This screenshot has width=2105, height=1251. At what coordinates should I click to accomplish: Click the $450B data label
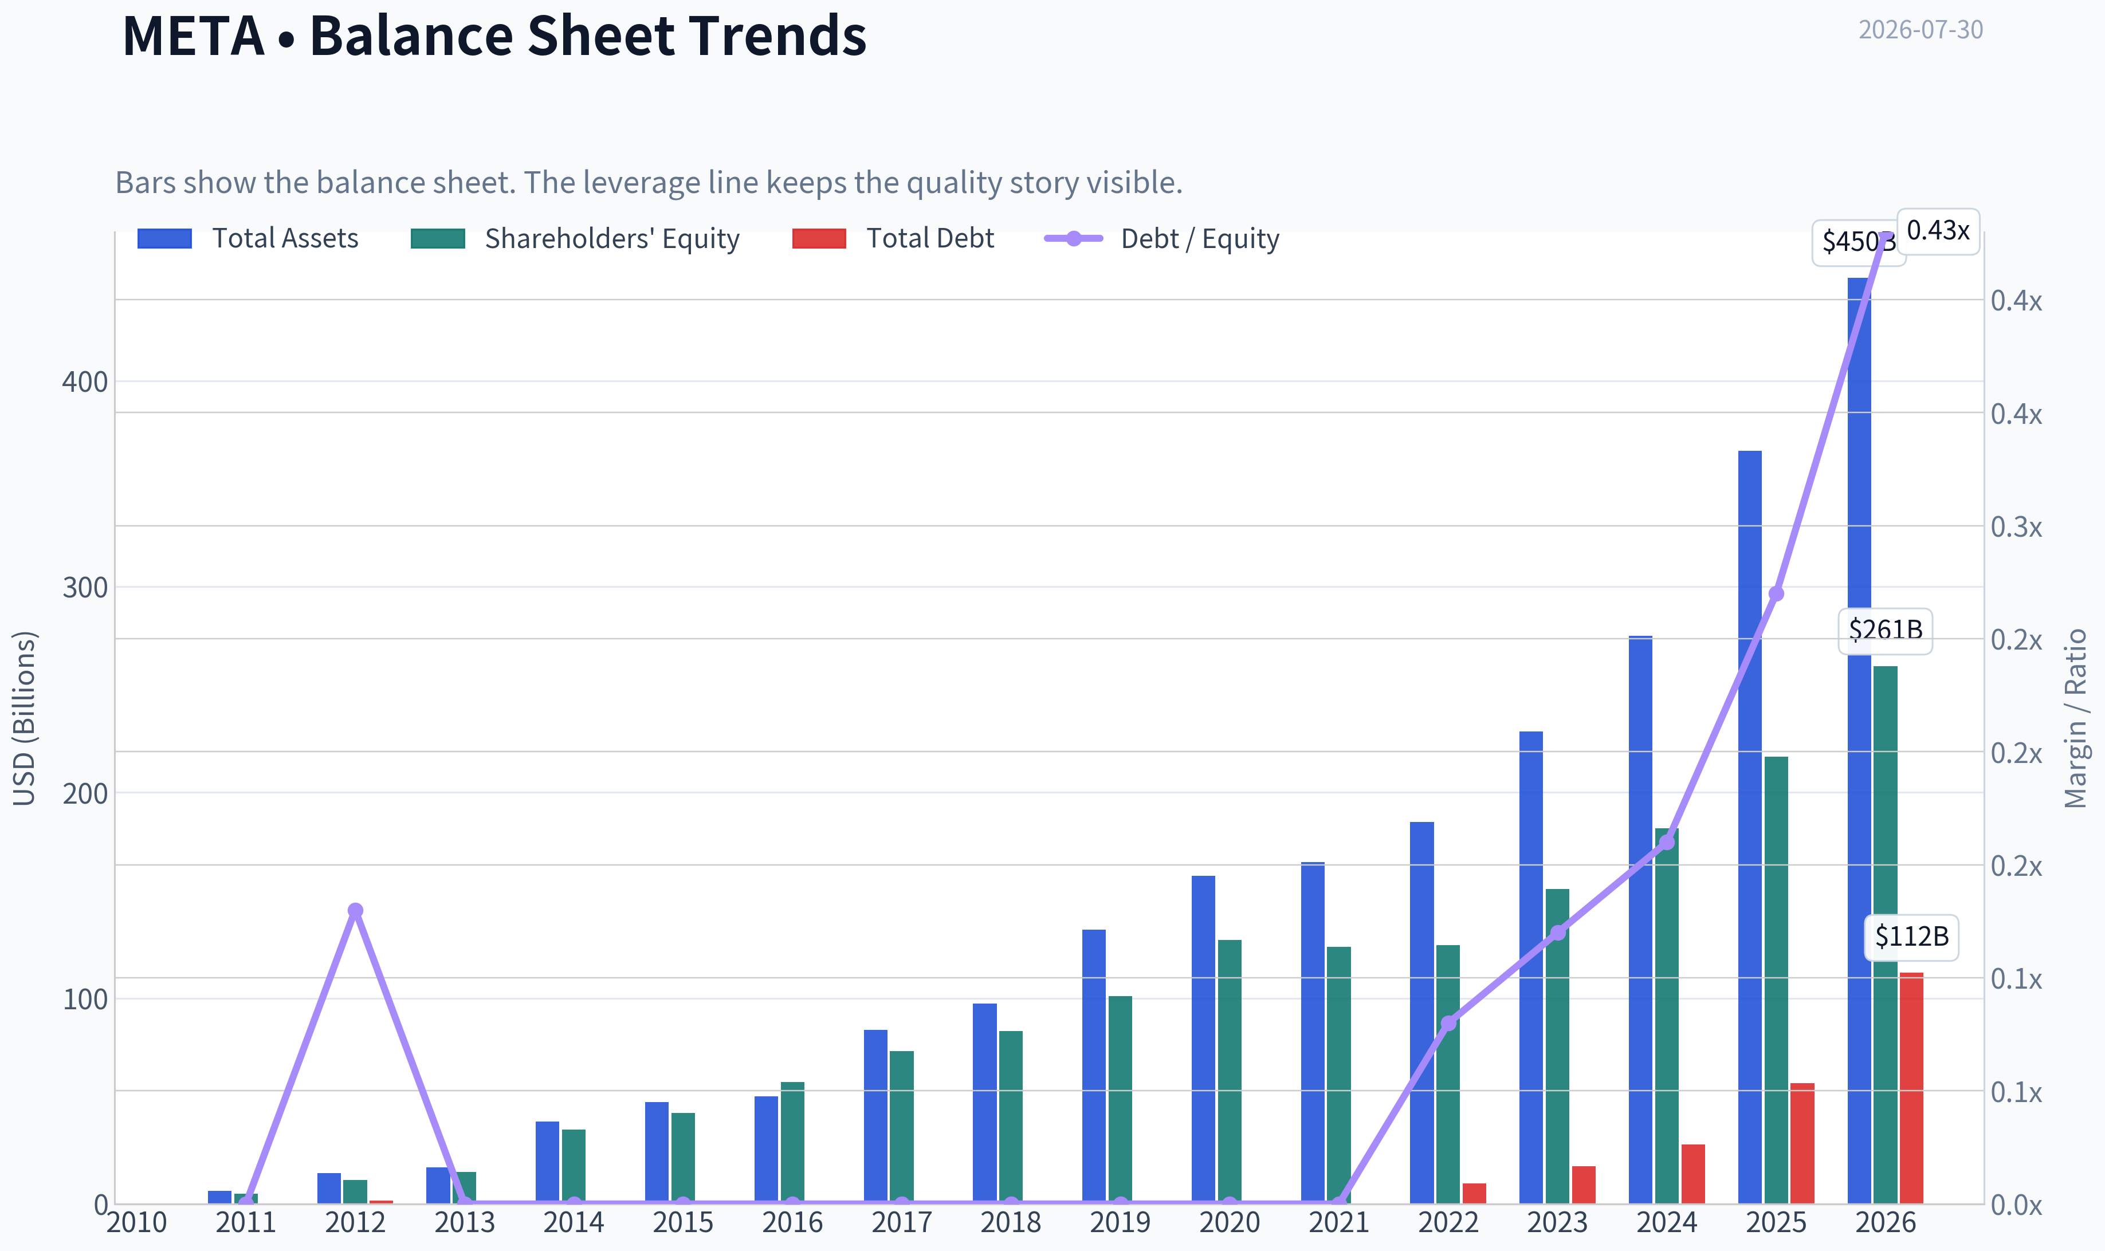click(x=1858, y=242)
